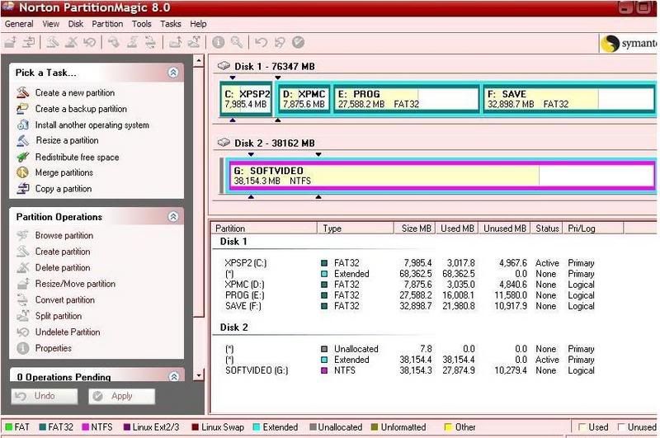
Task: Click the Delete partition toolbar icon
Action: click(x=71, y=42)
